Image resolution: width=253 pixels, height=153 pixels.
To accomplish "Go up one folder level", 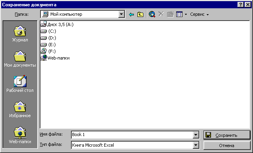I will pyautogui.click(x=141, y=15).
